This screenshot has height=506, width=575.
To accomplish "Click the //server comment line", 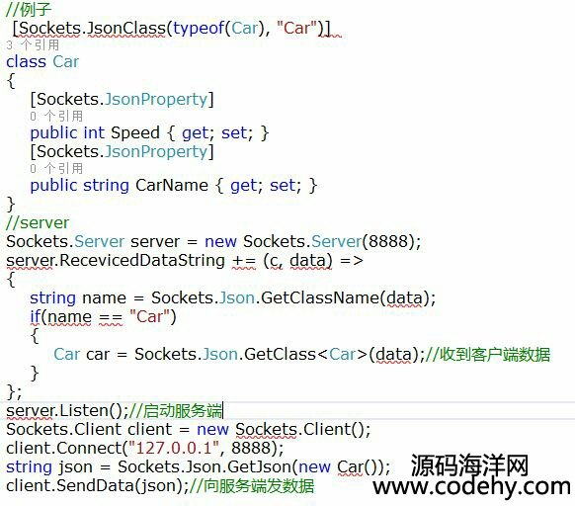I will pos(38,222).
